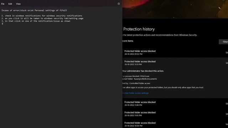Collapse blocked entry dated 26-10-2022 11:13 PM

pos(175,63)
